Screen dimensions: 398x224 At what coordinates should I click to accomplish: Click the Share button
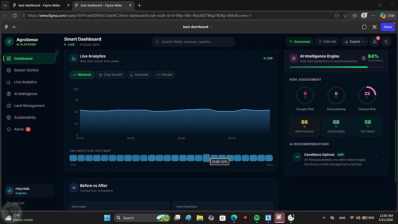point(388,27)
